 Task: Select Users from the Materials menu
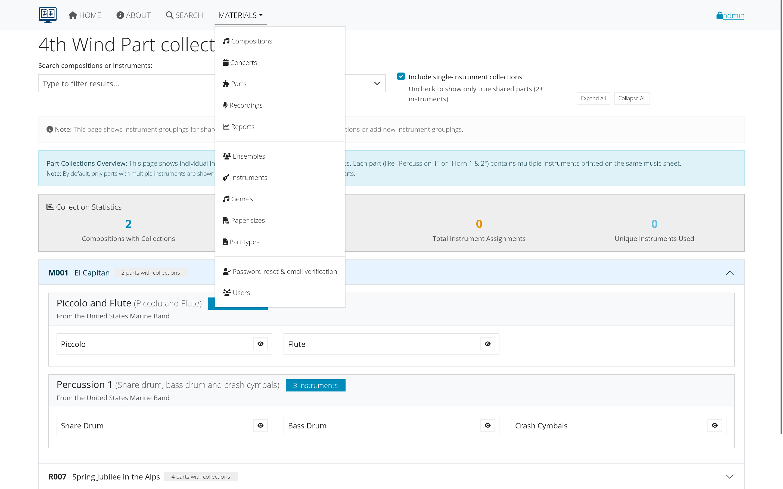point(241,292)
